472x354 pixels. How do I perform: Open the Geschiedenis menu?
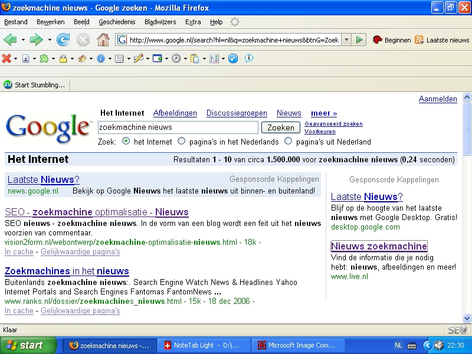[x=117, y=22]
